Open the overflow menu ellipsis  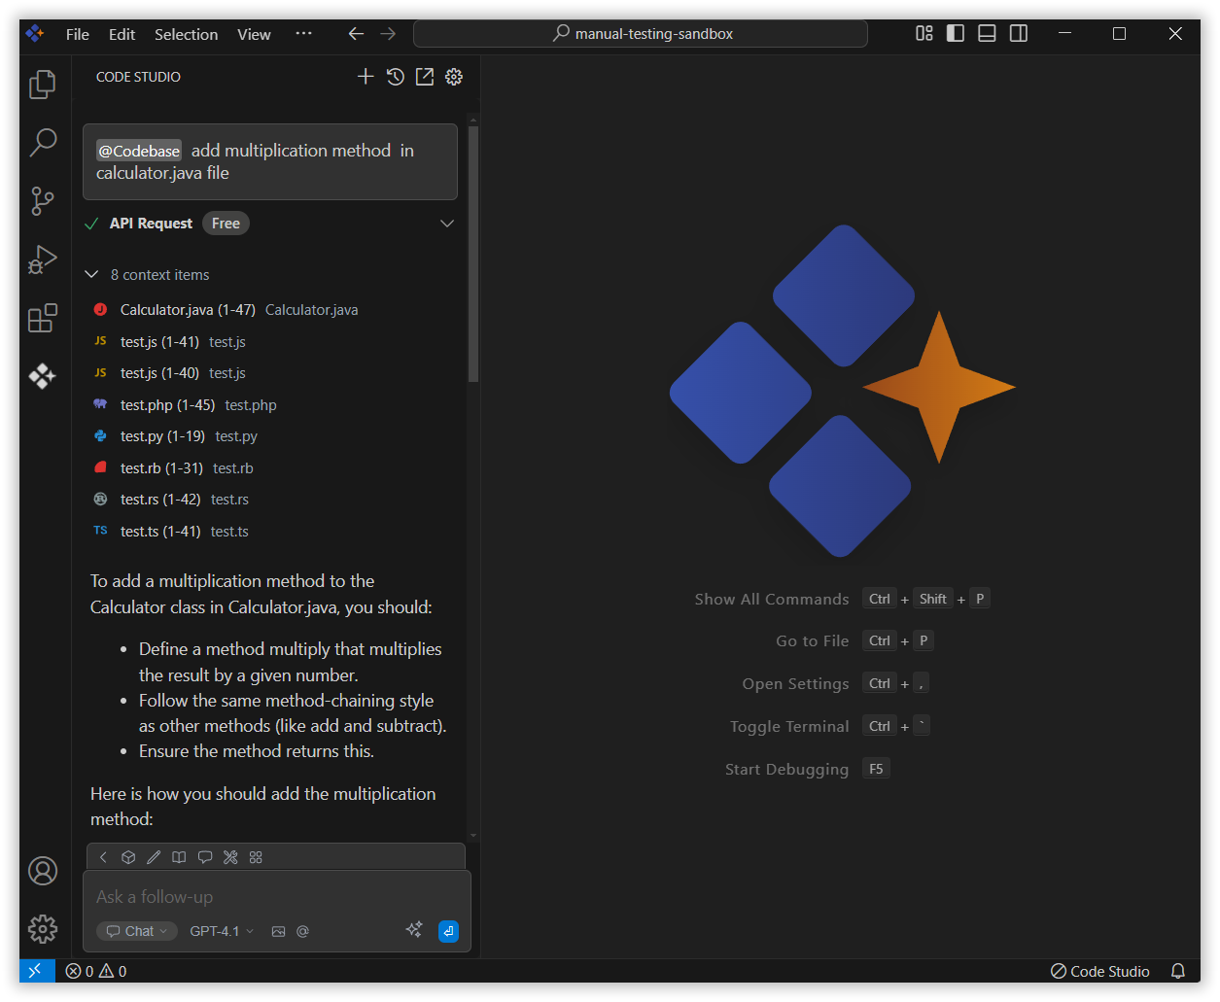pyautogui.click(x=303, y=34)
